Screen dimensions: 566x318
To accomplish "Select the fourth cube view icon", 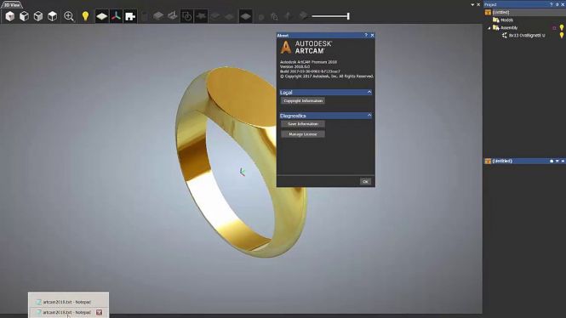I will [52, 16].
